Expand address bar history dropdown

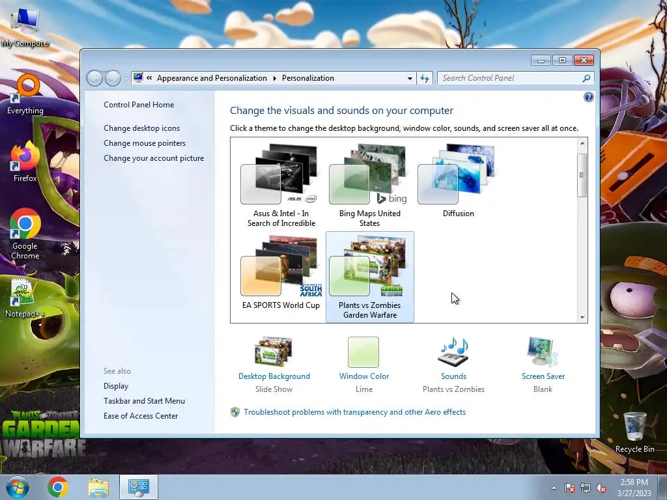[410, 78]
